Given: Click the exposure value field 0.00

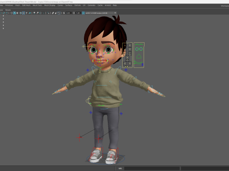Looking at the screenshot, I should click(x=68, y=13).
